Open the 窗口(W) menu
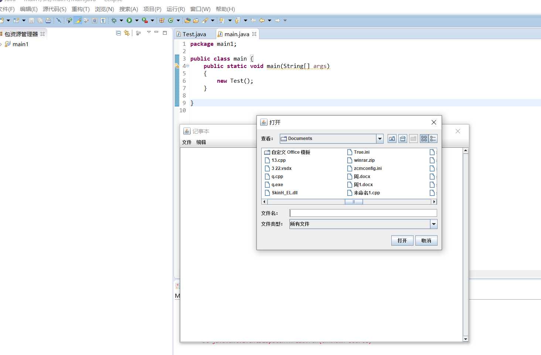541x355 pixels. pyautogui.click(x=200, y=9)
